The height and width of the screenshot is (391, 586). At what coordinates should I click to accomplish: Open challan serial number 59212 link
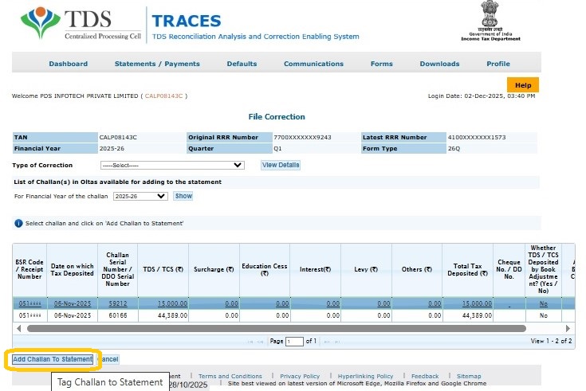[117, 303]
